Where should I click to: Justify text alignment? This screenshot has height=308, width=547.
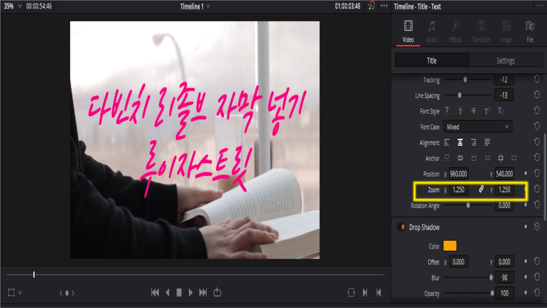(x=487, y=142)
